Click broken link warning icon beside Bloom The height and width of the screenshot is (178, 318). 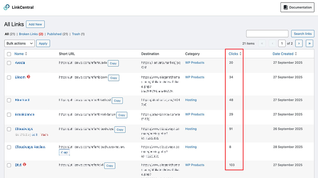pyautogui.click(x=28, y=77)
